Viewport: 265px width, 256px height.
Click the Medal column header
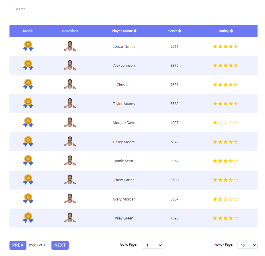coord(28,31)
